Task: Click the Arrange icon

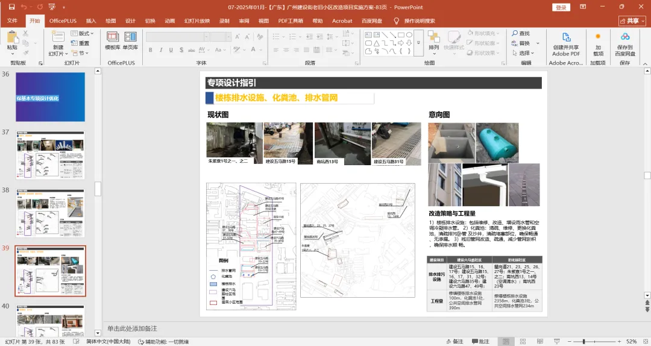Action: pyautogui.click(x=434, y=37)
